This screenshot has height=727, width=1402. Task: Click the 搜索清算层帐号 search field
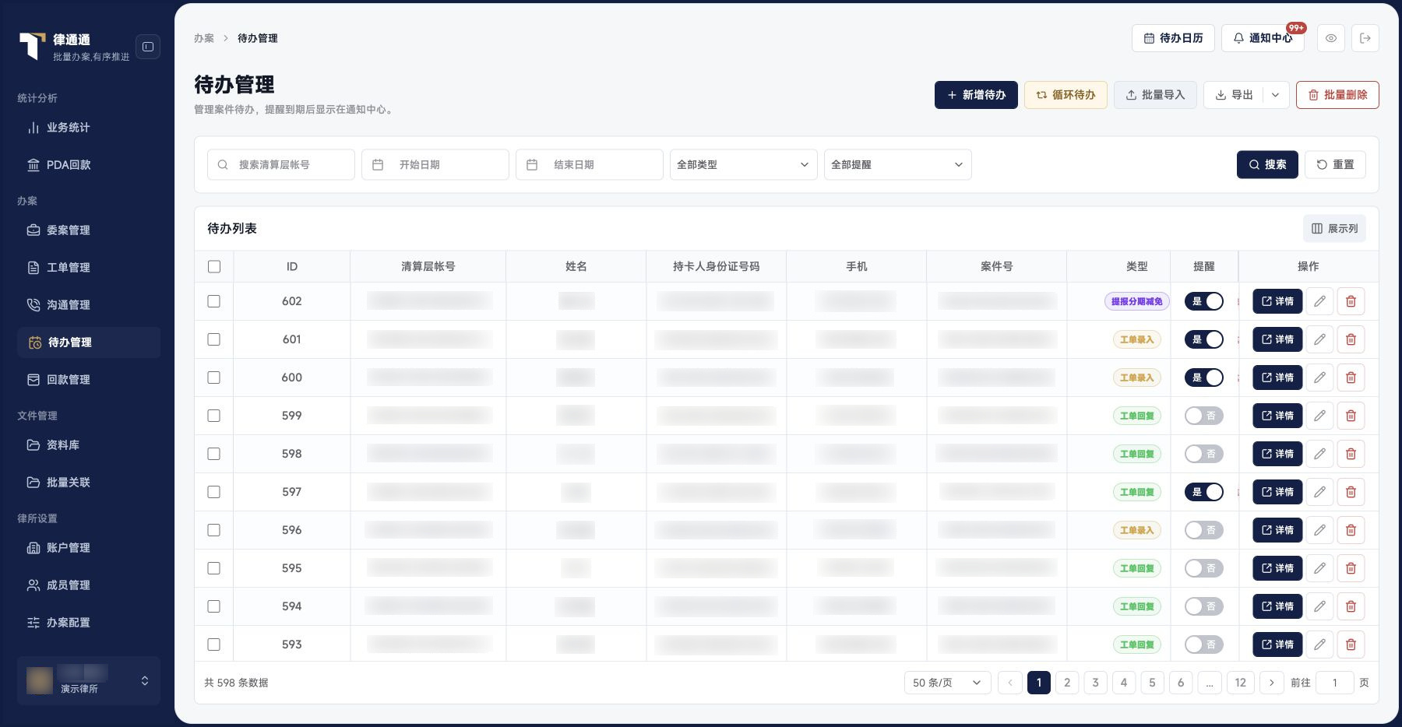pos(281,165)
